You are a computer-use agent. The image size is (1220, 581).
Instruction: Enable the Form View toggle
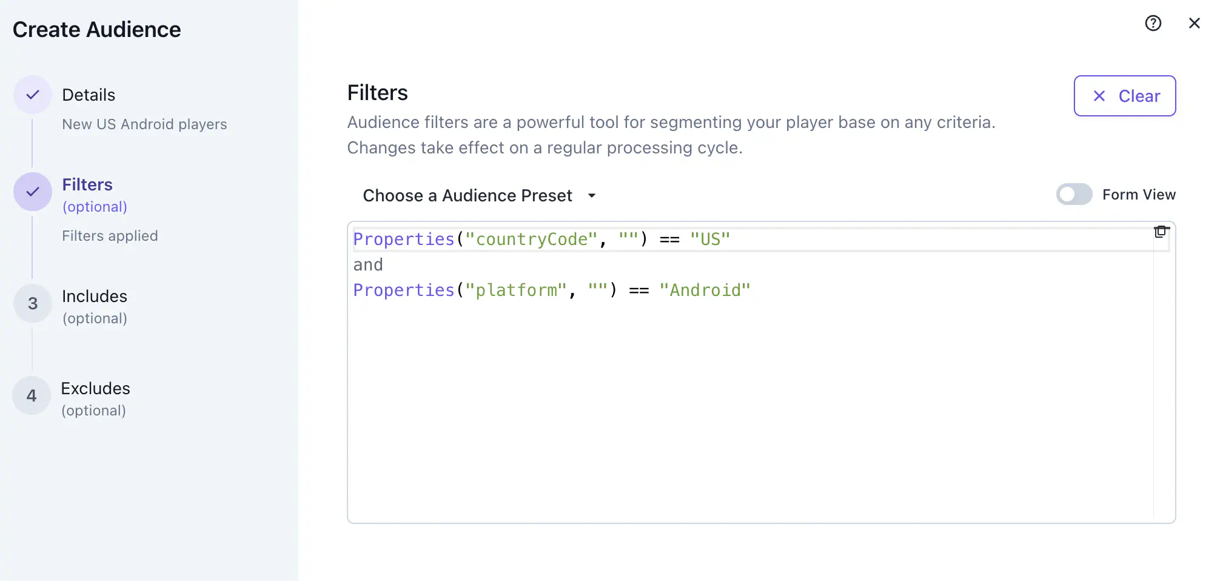pos(1074,194)
